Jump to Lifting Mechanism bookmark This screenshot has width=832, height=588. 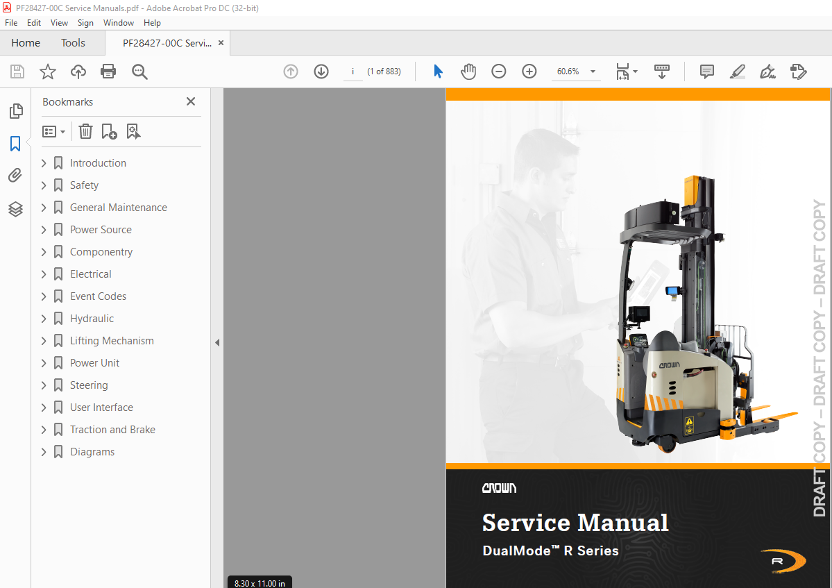(x=112, y=342)
